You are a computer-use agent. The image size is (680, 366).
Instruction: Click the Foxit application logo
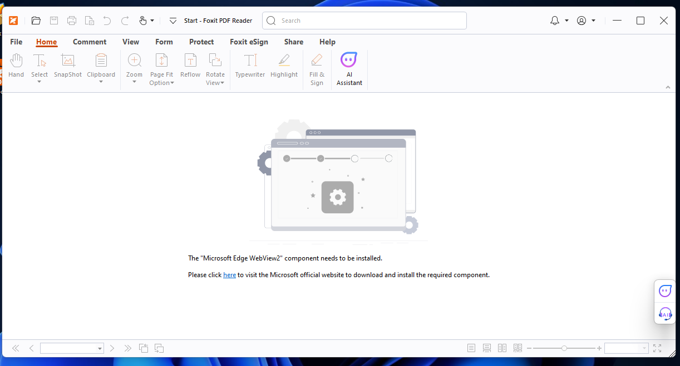13,21
